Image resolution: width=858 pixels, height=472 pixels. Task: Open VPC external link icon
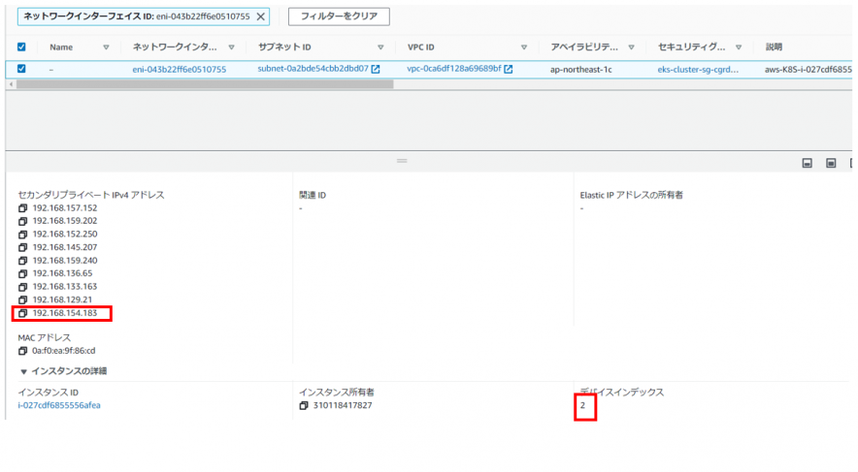[508, 69]
